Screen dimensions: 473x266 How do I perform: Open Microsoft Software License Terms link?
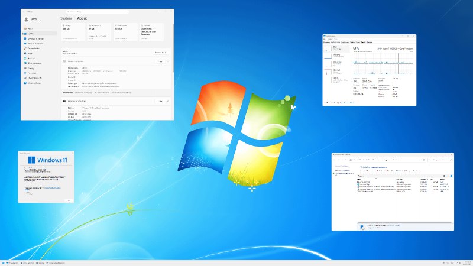(x=53, y=188)
